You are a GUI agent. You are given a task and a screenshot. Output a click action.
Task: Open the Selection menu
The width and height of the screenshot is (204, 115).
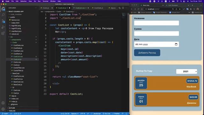click(x=23, y=1)
